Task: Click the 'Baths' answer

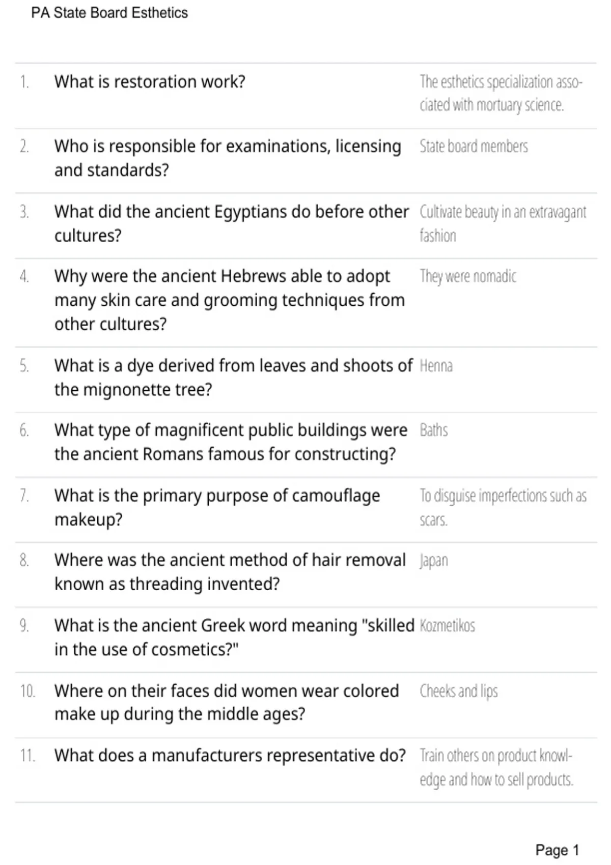Action: 433,430
